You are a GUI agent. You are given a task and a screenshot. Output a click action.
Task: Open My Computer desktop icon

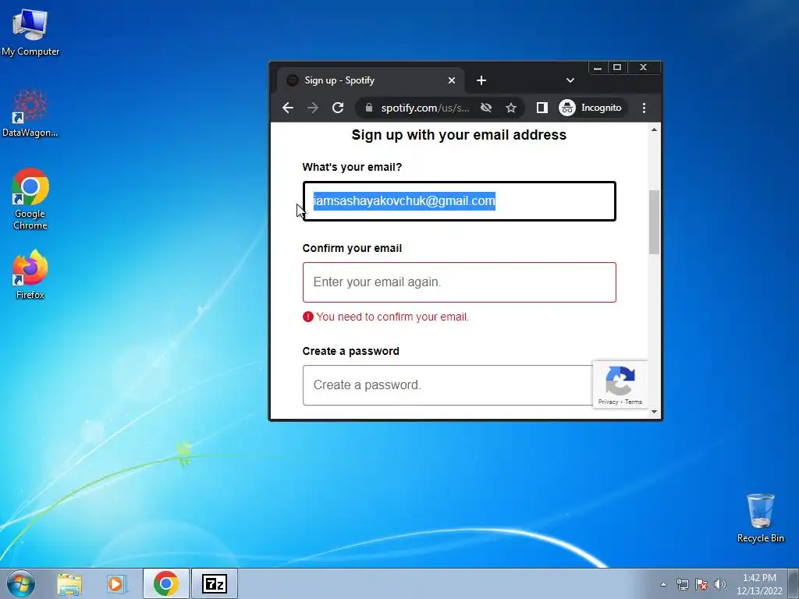click(x=30, y=32)
